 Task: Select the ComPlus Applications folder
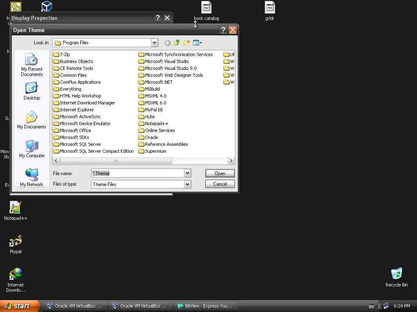click(x=77, y=82)
